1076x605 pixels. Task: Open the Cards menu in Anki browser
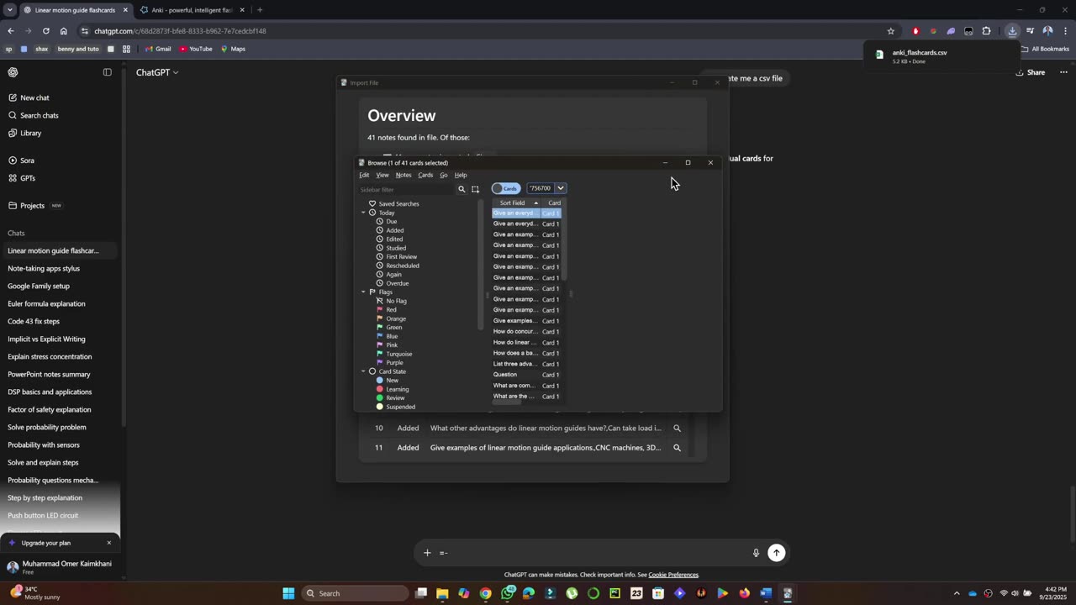pos(425,175)
